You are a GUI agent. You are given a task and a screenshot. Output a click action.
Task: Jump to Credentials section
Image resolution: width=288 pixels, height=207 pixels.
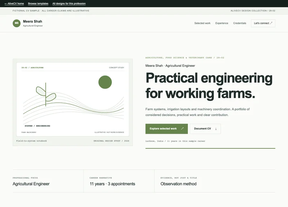point(239,23)
